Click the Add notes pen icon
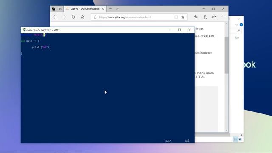This screenshot has height=153, width=272. [205, 17]
